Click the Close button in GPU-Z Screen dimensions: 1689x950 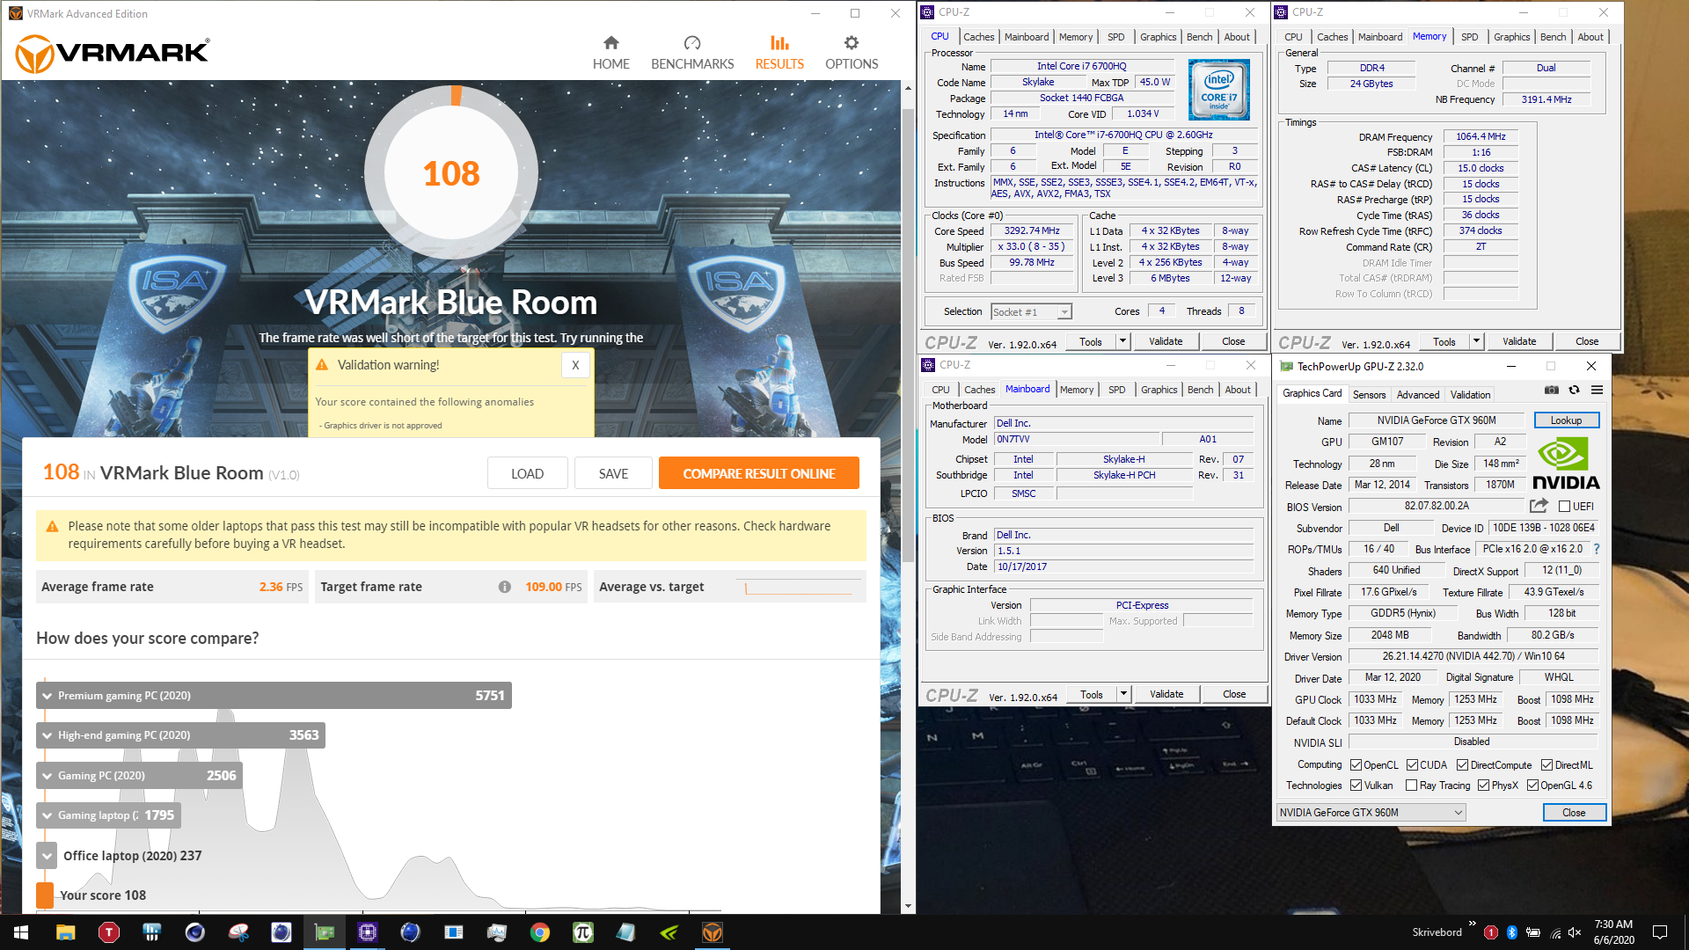(x=1574, y=813)
